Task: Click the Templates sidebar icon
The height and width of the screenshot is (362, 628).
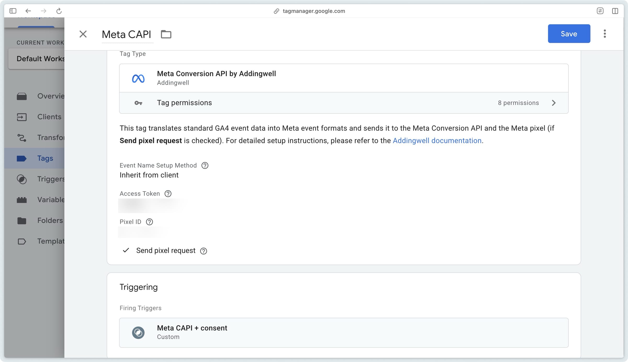Action: point(22,241)
